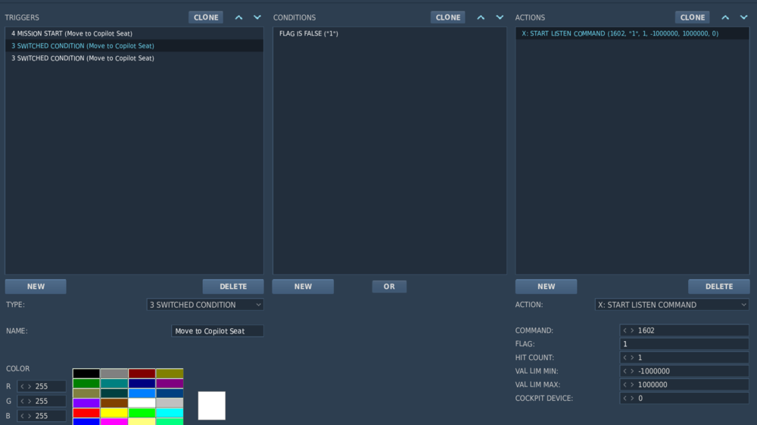Pick the bright red color swatch
Viewport: 757px width, 425px height.
(x=86, y=413)
